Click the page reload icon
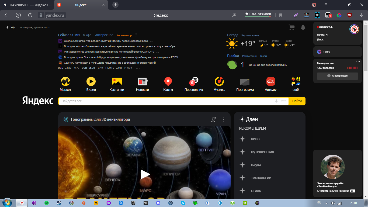 click(30, 15)
